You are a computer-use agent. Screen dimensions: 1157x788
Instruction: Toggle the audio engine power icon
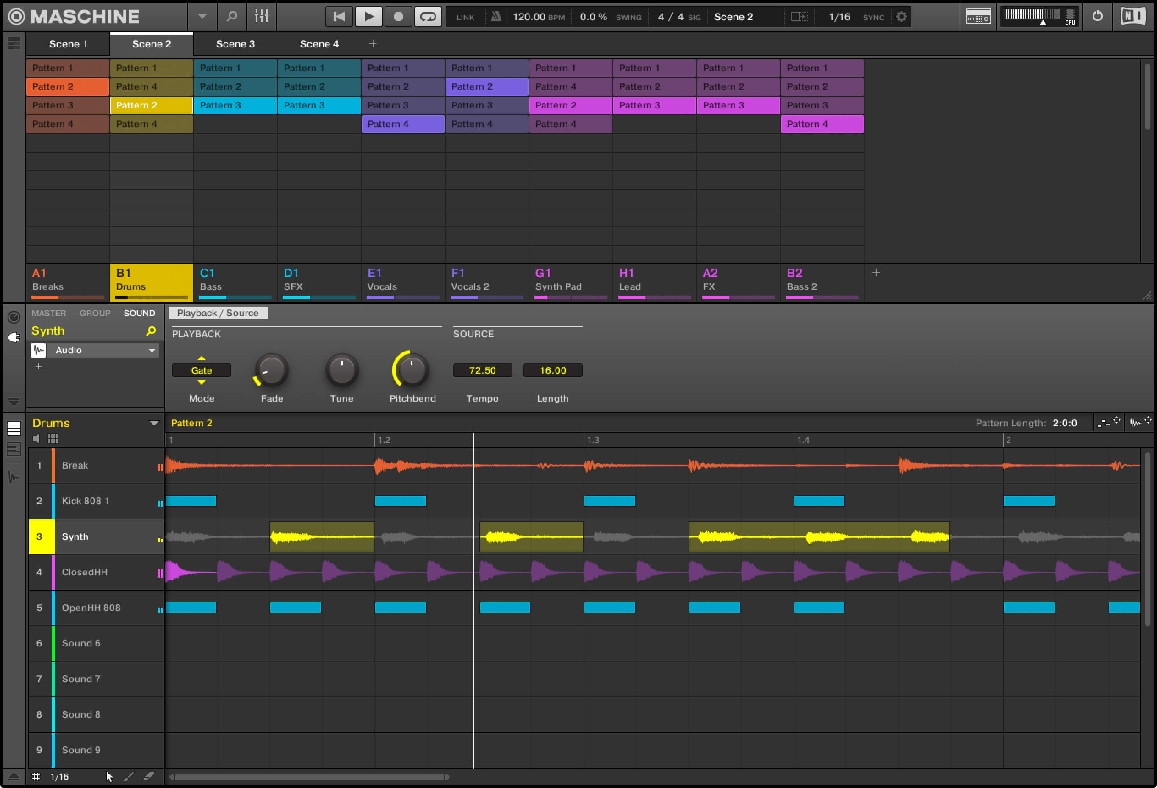click(1098, 17)
